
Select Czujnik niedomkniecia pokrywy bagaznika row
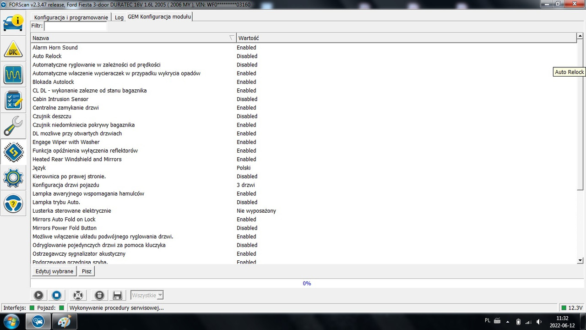[x=304, y=125]
